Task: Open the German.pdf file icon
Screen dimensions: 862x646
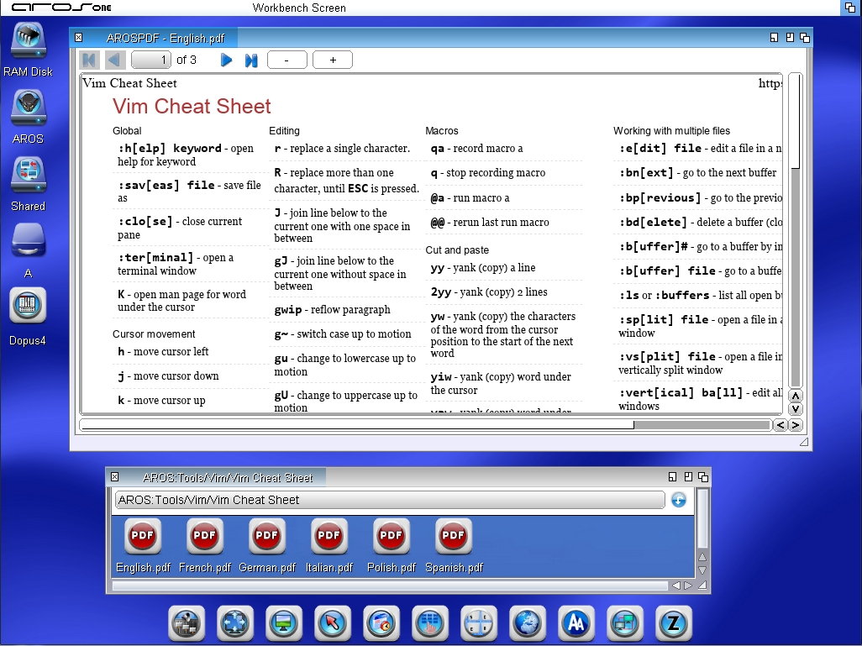Action: (266, 536)
